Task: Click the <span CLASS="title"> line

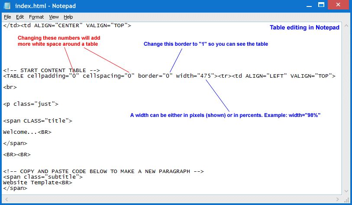Action: (38, 121)
